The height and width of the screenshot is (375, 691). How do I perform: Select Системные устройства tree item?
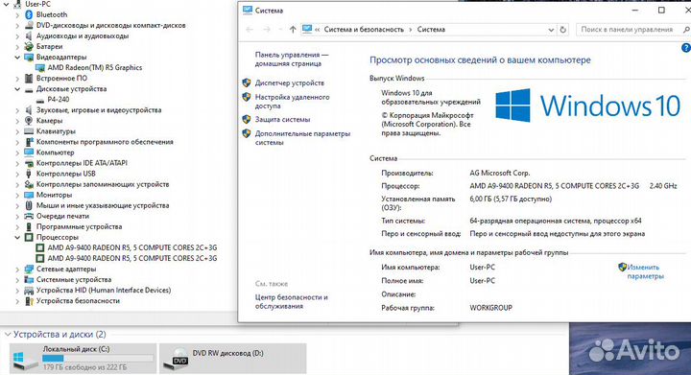[74, 280]
